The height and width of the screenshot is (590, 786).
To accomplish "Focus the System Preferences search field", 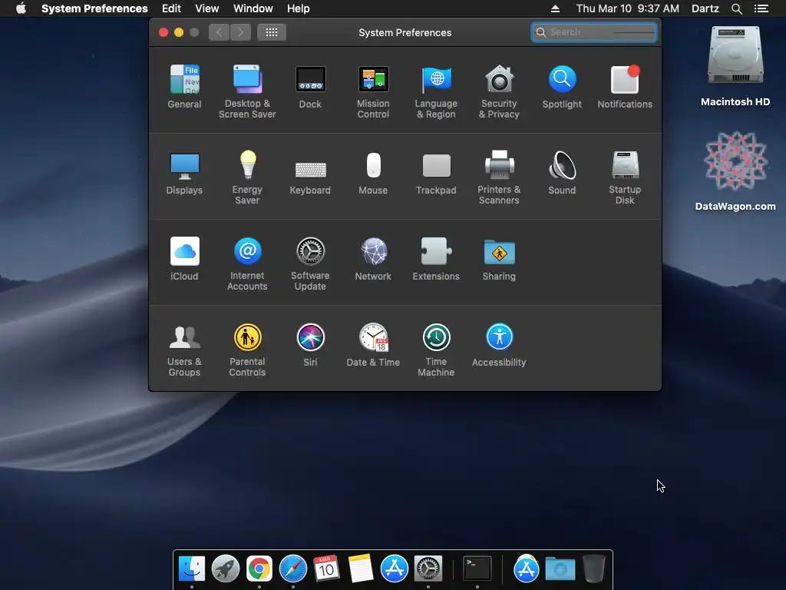I will [594, 32].
